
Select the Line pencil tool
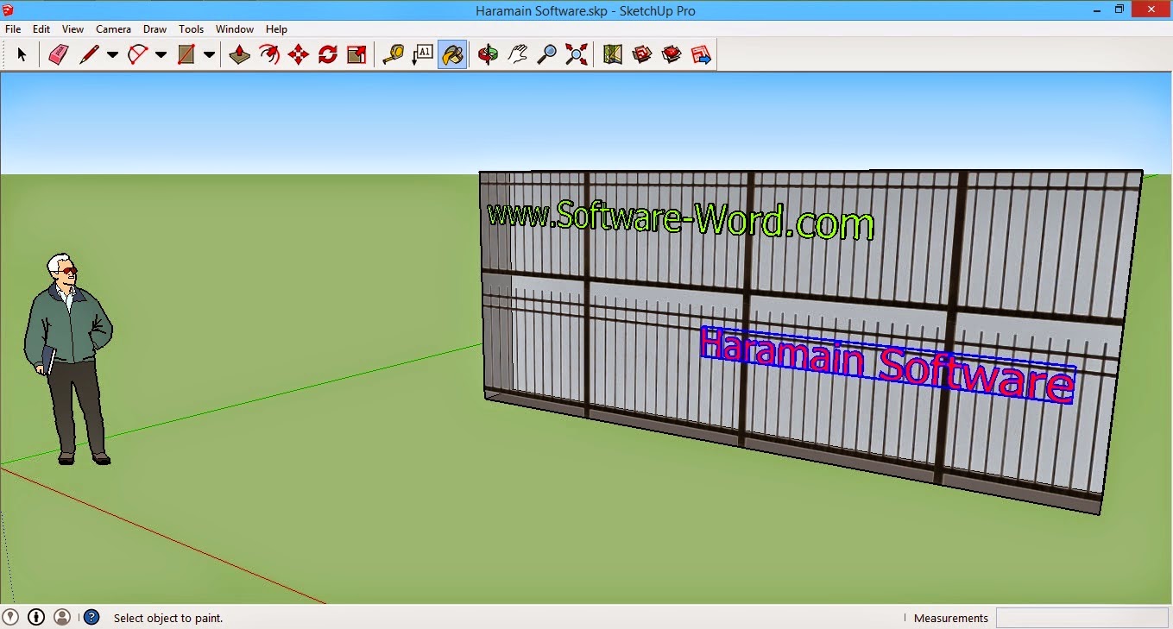point(89,55)
